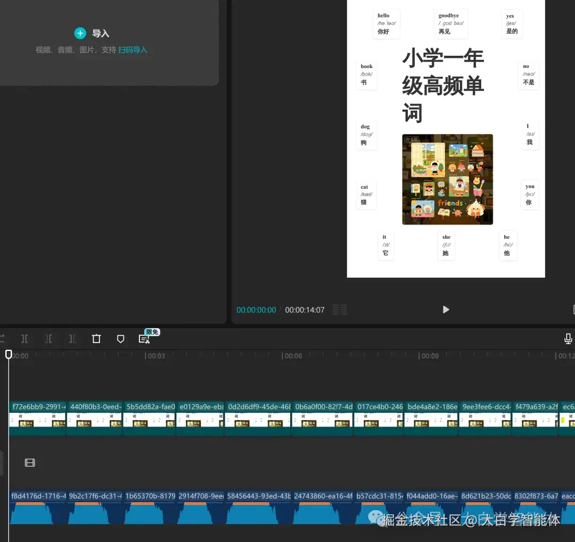The image size is (575, 542).
Task: Select audio clip 24743860-ea16-4f
Action: click(322, 508)
